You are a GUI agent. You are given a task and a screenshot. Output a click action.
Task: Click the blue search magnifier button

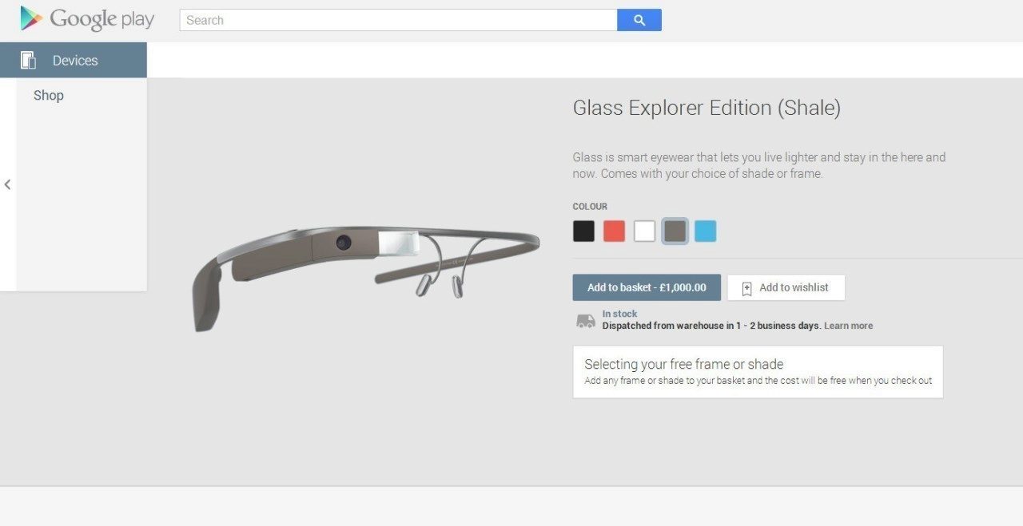click(639, 20)
